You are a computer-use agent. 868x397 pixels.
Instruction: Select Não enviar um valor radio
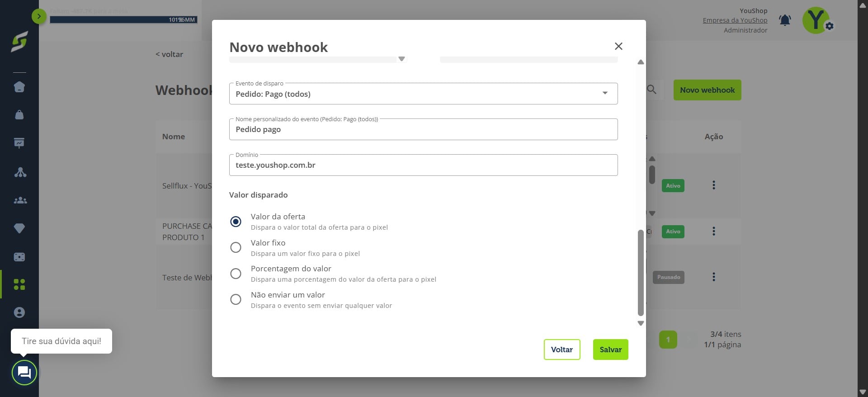(236, 299)
